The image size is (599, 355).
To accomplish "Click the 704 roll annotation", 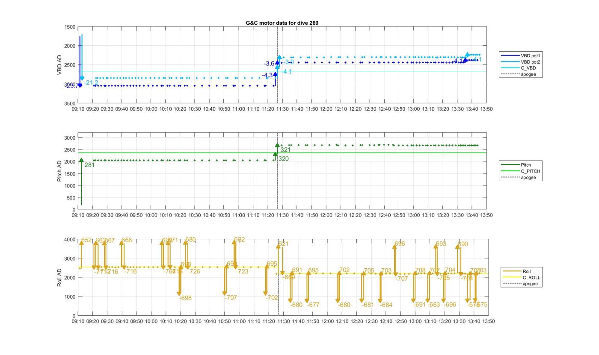I will coord(450,270).
